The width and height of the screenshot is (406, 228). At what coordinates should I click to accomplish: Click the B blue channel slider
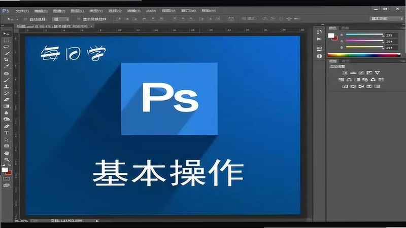pos(364,47)
